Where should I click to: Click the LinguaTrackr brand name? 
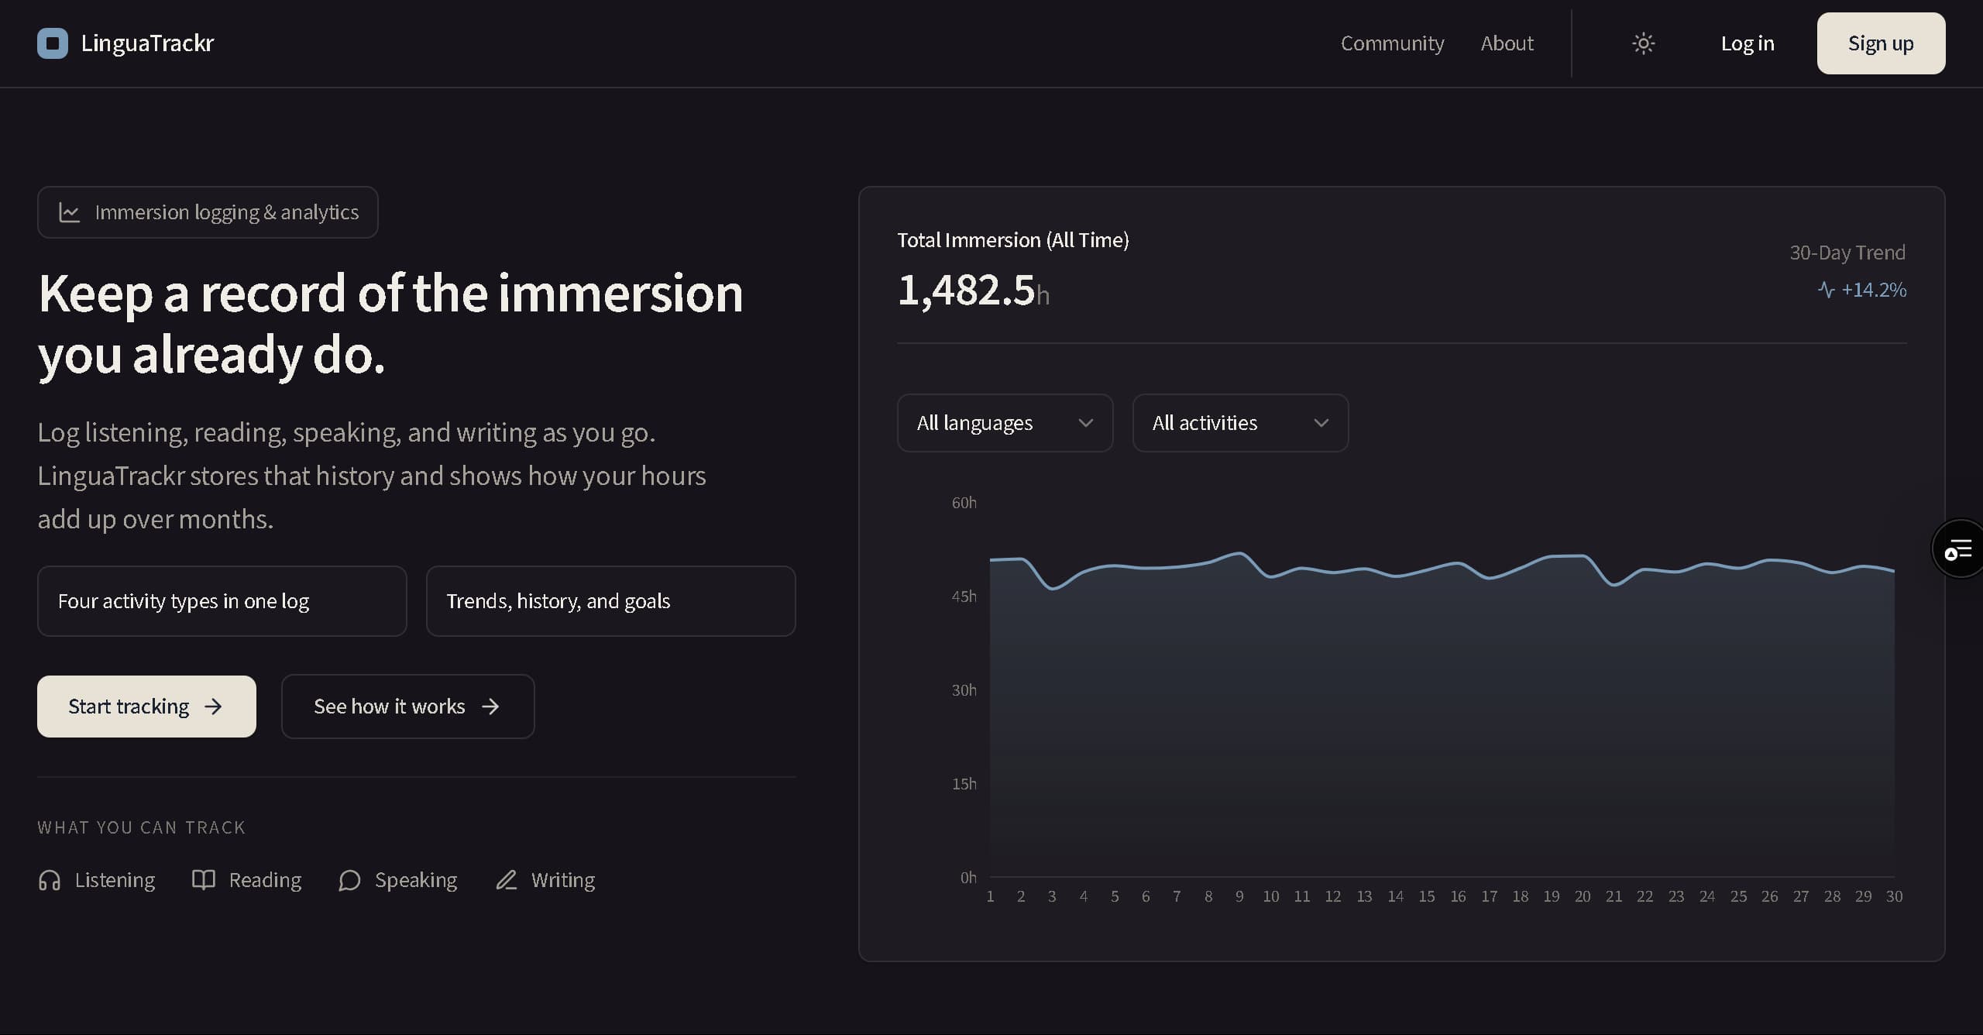click(x=147, y=43)
